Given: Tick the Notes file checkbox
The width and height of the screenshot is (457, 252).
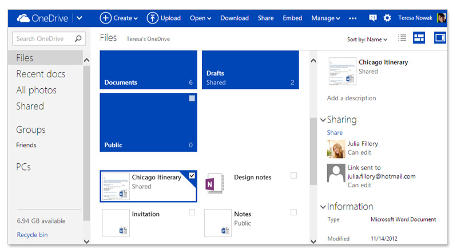Looking at the screenshot, I should 293,212.
